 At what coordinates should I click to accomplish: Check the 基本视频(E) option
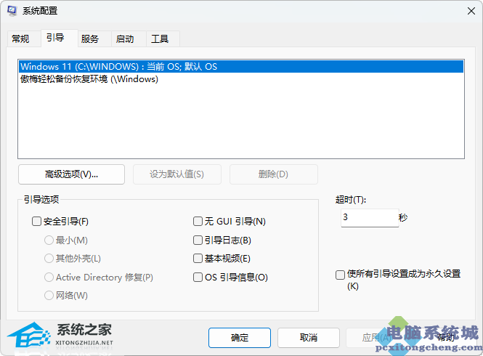[198, 259]
